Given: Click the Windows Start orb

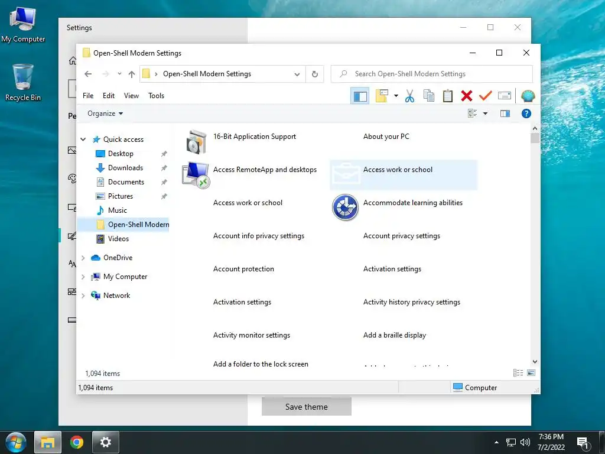Looking at the screenshot, I should 15,442.
